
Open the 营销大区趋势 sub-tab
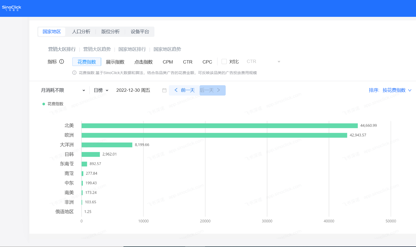pyautogui.click(x=97, y=49)
